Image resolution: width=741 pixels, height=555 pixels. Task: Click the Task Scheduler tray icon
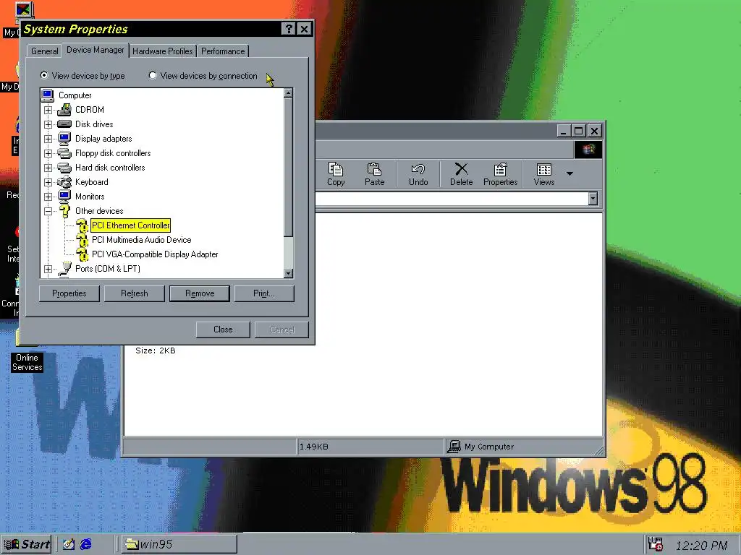coord(656,544)
